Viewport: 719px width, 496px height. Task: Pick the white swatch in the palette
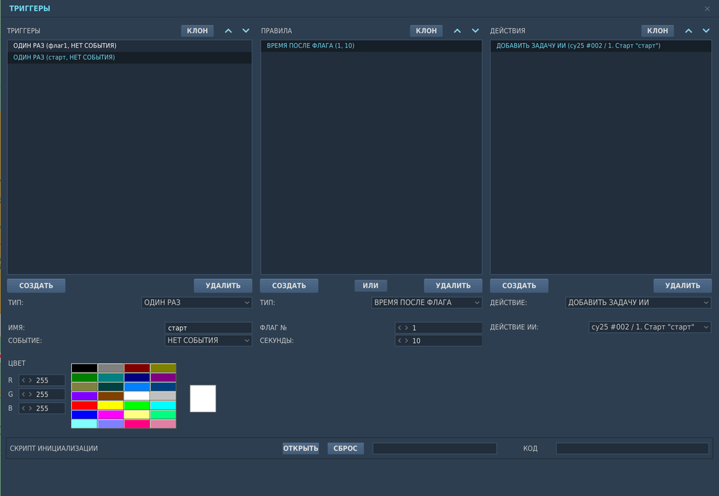pos(137,395)
